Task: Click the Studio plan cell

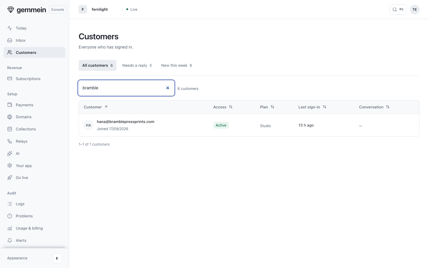Action: 265,126
